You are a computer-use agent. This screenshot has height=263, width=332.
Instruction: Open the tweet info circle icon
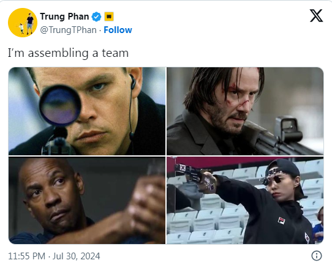coord(317,256)
